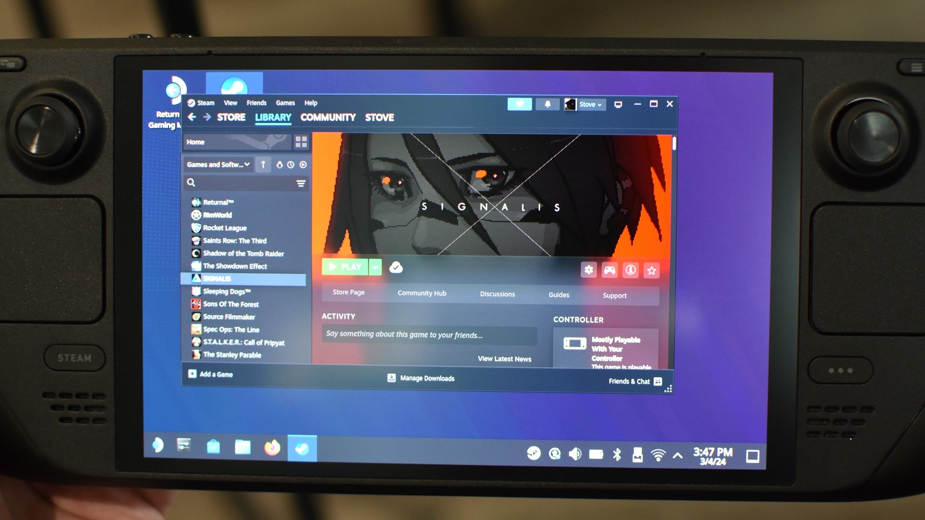
Task: Select the COMMUNITY tab in Steam
Action: [x=328, y=117]
